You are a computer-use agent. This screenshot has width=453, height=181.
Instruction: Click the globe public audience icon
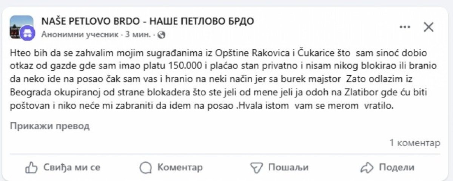coord(161,35)
